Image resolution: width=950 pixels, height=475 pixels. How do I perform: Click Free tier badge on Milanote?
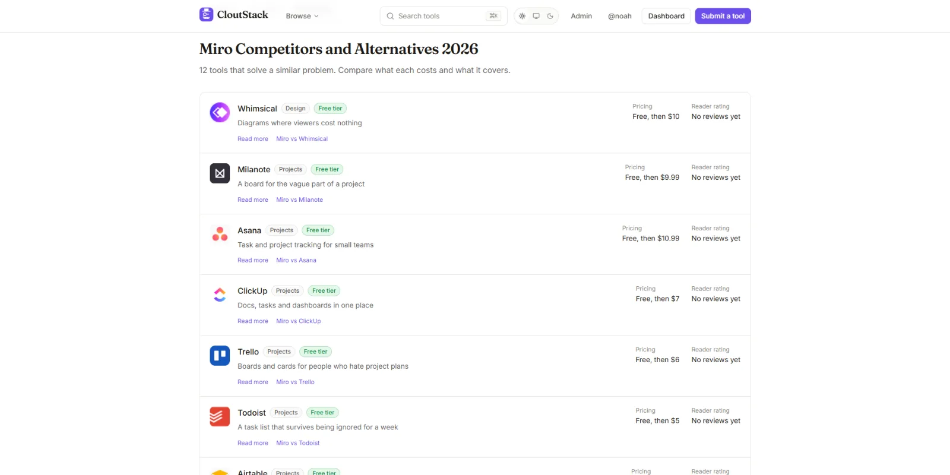pos(327,170)
